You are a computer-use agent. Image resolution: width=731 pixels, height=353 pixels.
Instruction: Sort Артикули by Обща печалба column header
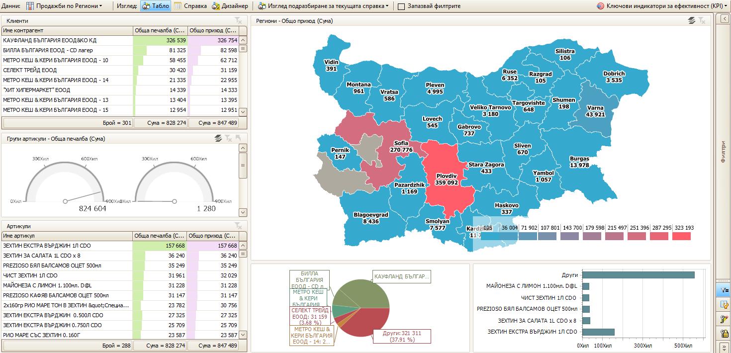160,236
